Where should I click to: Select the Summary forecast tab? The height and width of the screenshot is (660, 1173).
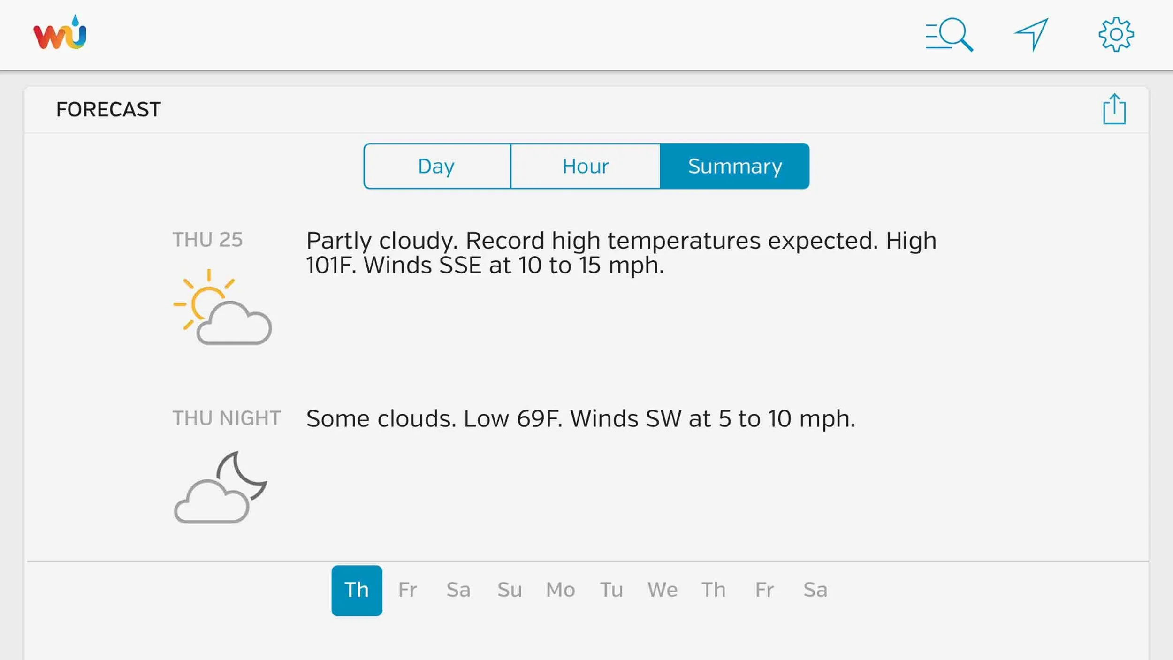734,166
